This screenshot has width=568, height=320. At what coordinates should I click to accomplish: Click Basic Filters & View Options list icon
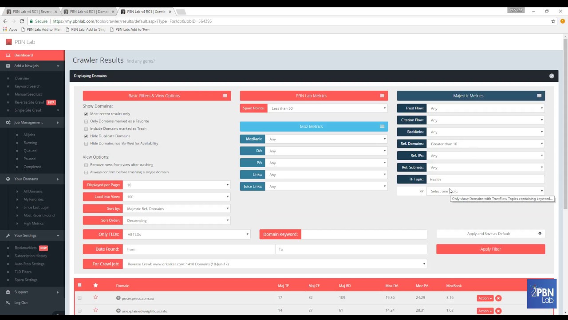point(225,96)
